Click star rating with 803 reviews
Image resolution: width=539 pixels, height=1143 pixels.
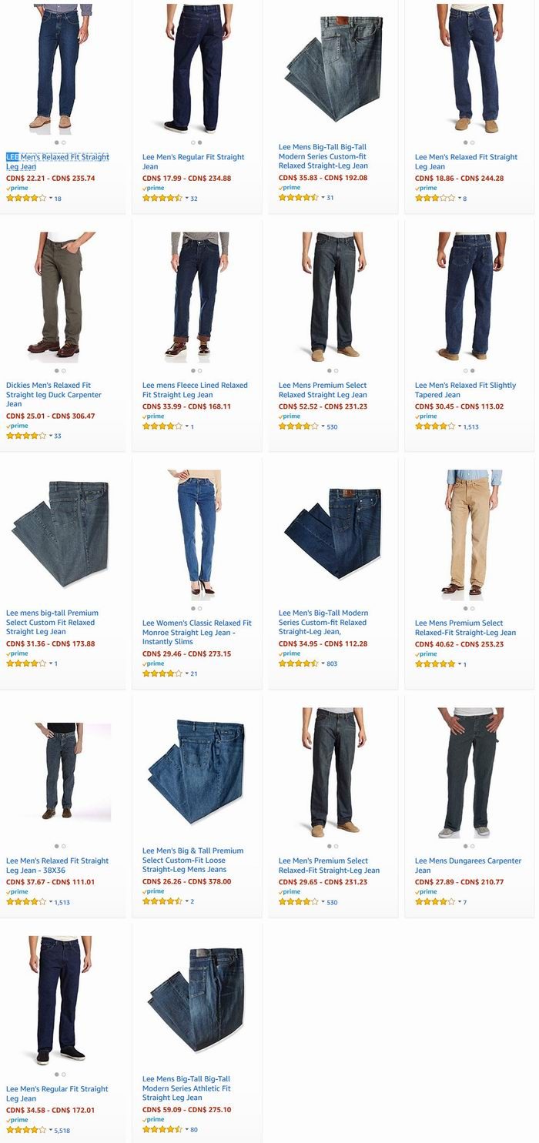[x=299, y=663]
